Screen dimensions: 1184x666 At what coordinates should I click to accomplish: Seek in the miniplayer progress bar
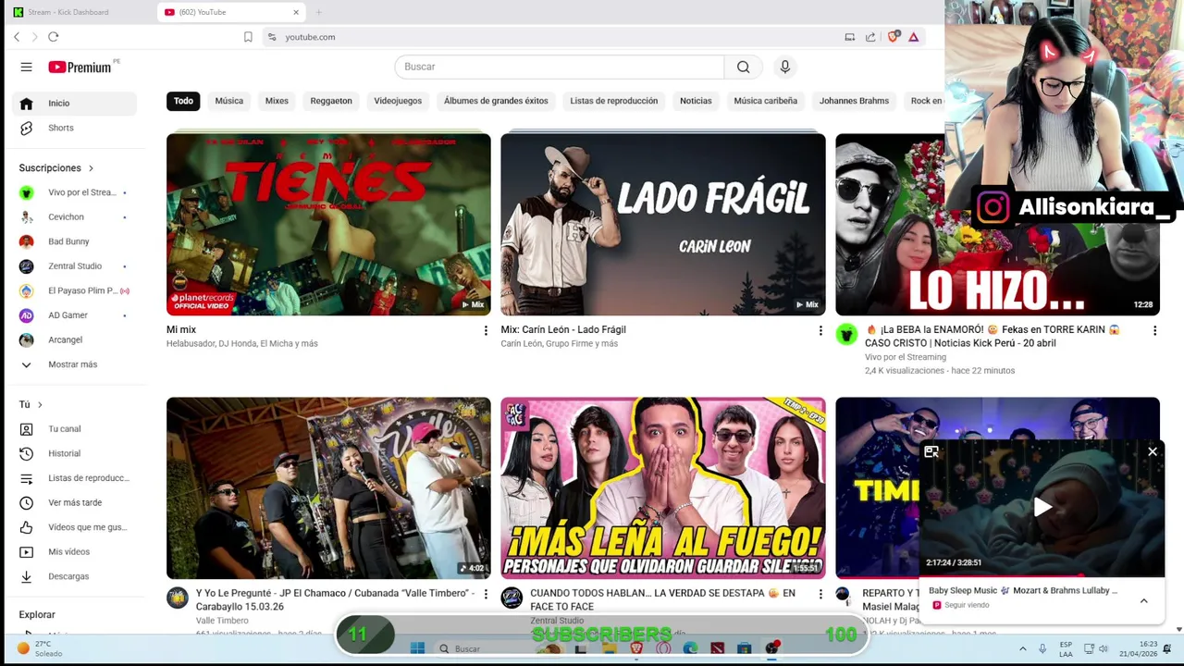(x=1042, y=575)
